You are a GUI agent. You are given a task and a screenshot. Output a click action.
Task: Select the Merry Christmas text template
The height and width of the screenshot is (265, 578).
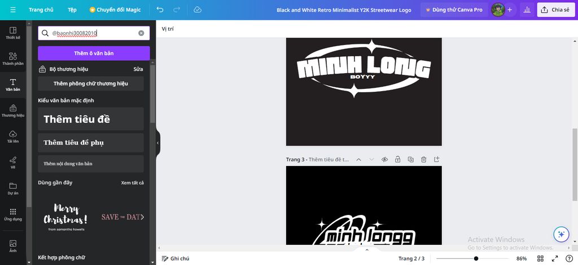(65, 217)
